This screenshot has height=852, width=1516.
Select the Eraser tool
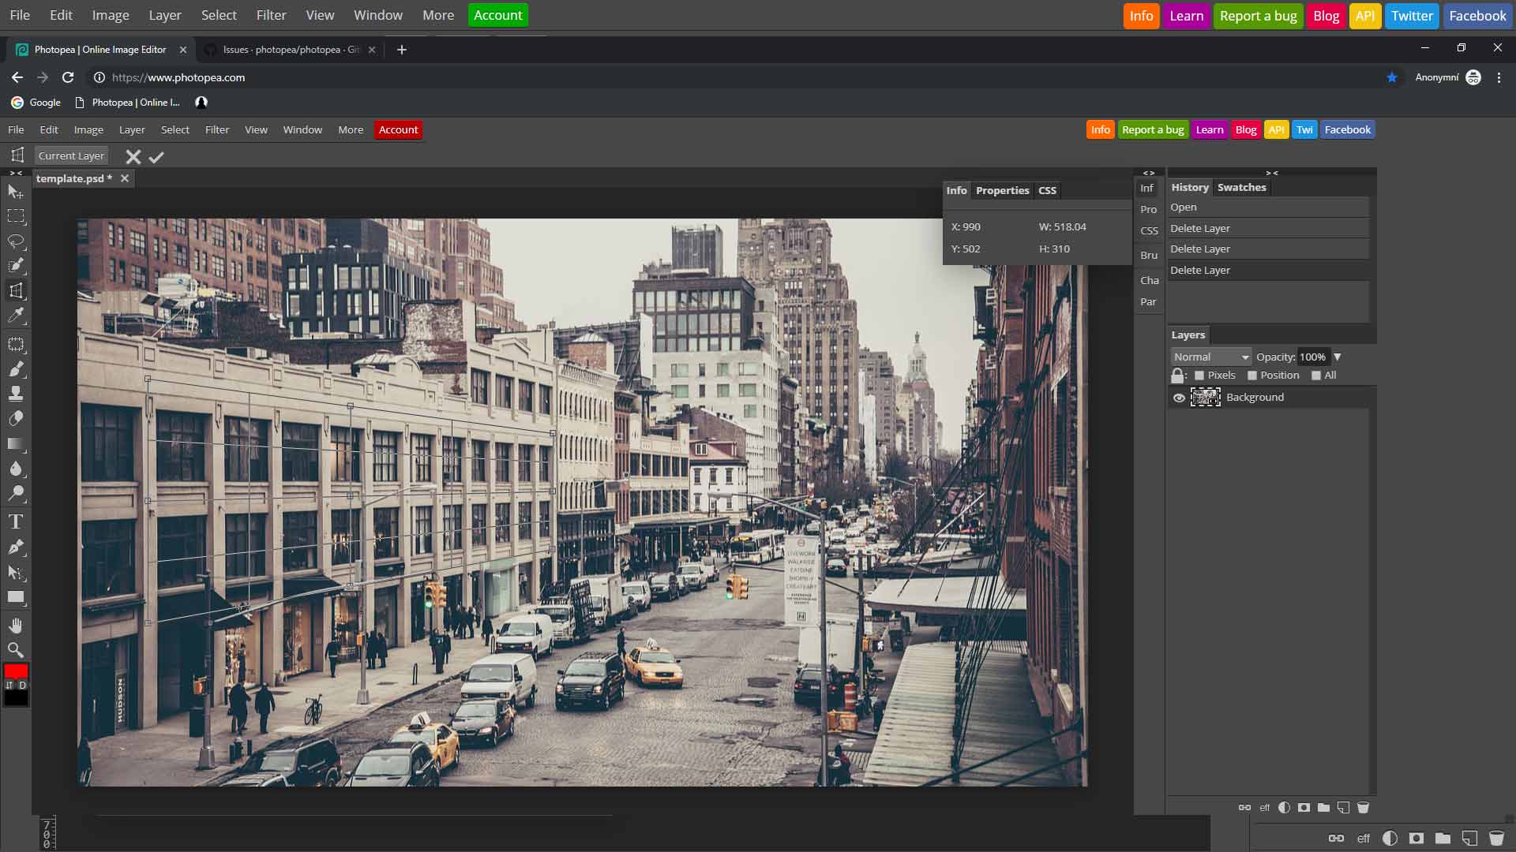tap(16, 418)
